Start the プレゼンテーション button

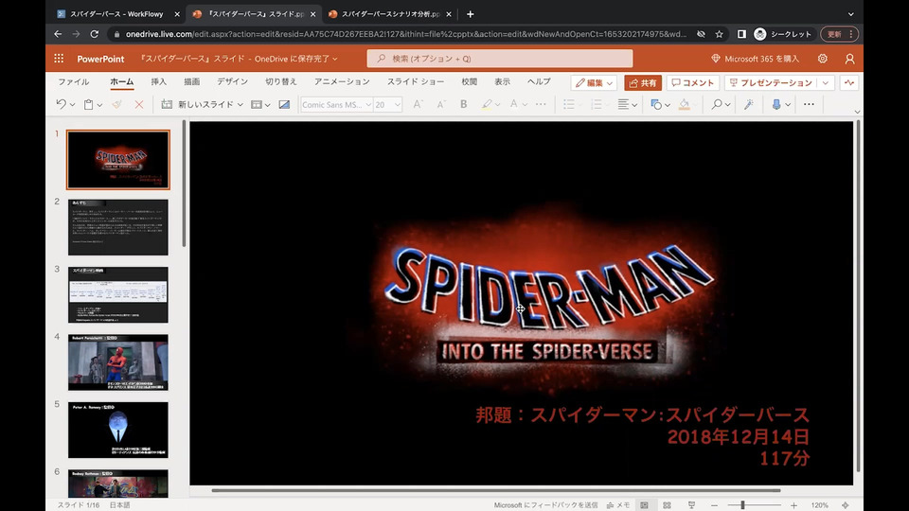(x=771, y=83)
